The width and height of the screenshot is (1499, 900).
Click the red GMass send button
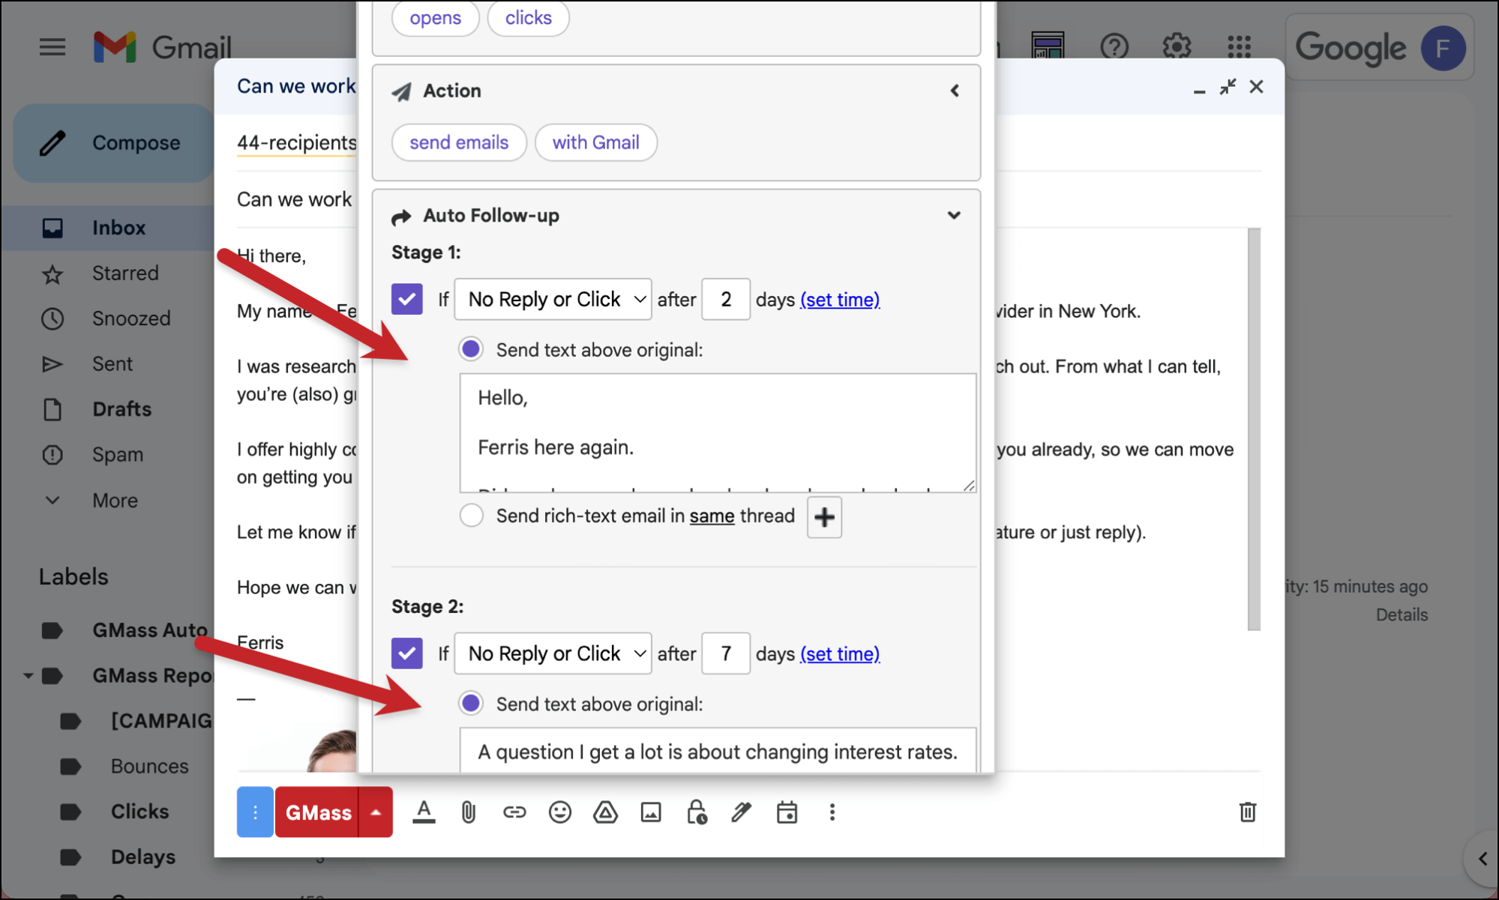pyautogui.click(x=318, y=812)
